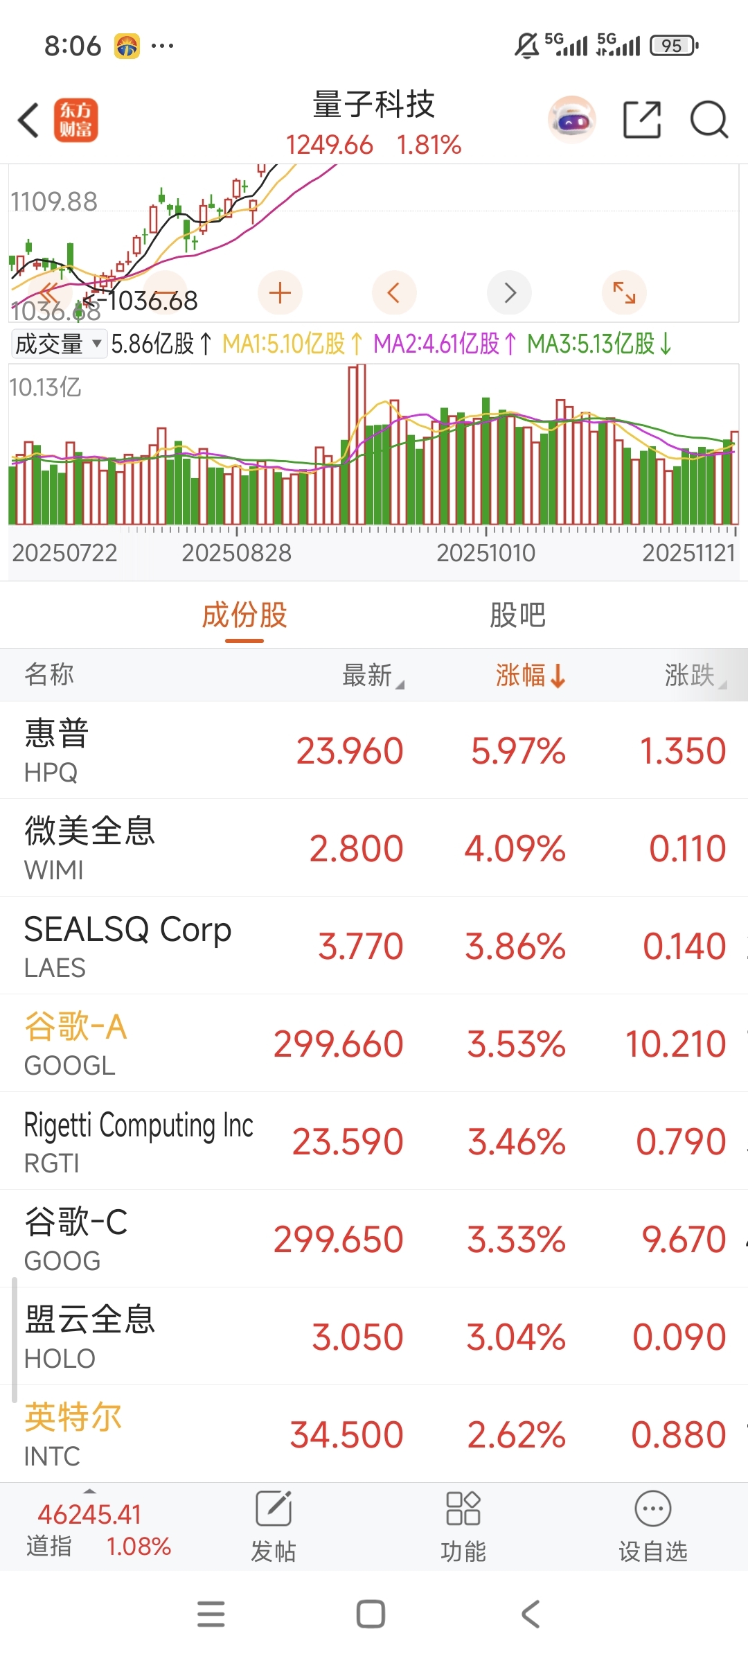Add to watchlist via 设自选

(x=653, y=1526)
